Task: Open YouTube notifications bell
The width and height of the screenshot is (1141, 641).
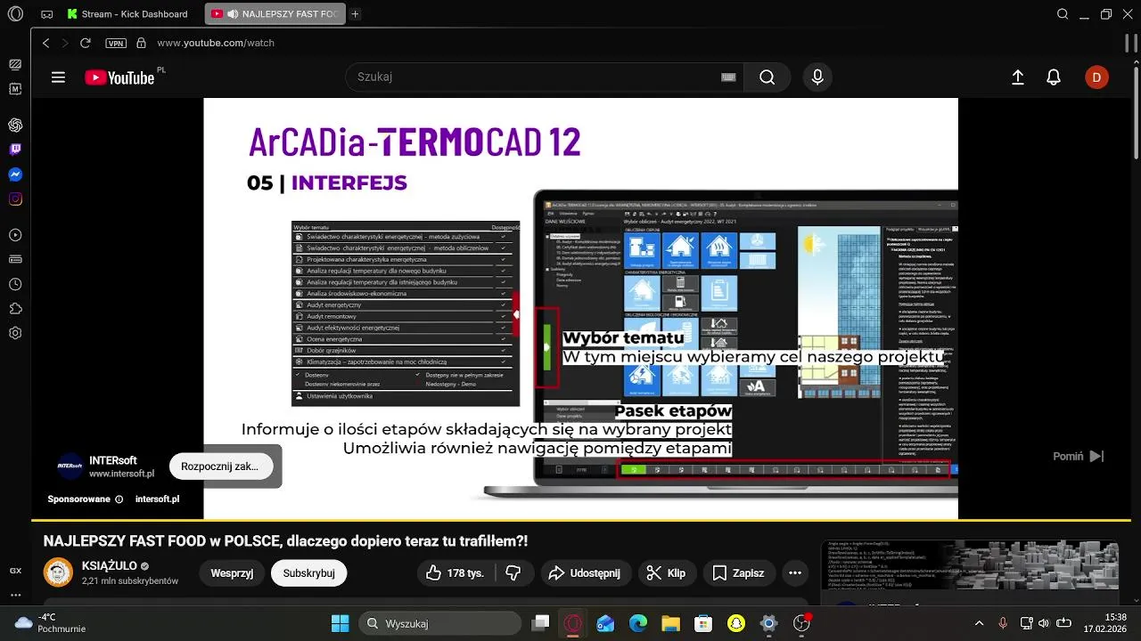Action: point(1054,77)
